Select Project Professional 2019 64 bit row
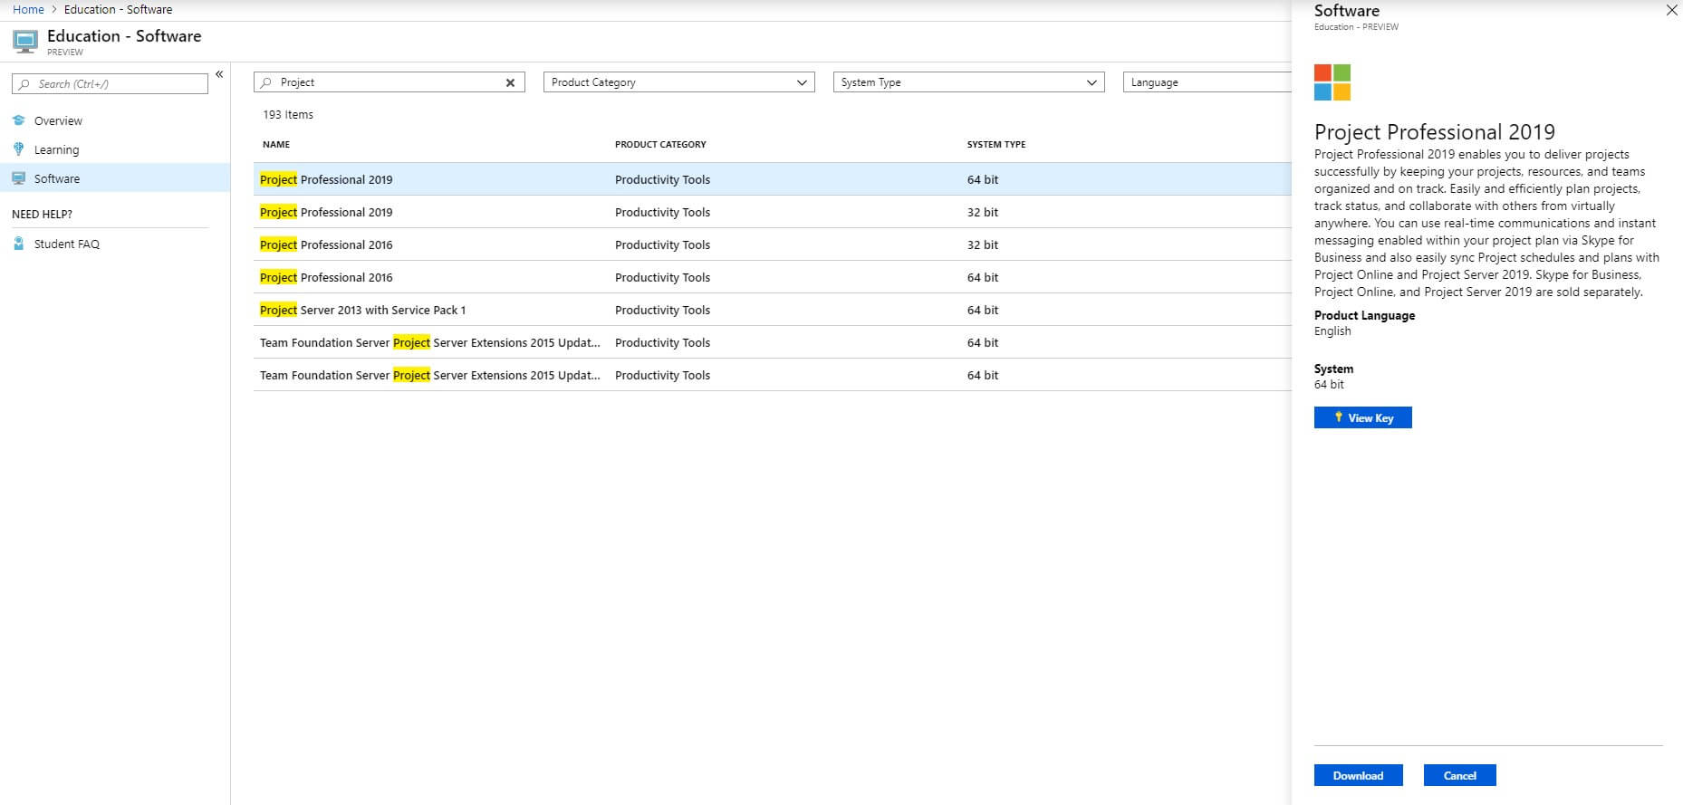The height and width of the screenshot is (805, 1683). click(773, 179)
